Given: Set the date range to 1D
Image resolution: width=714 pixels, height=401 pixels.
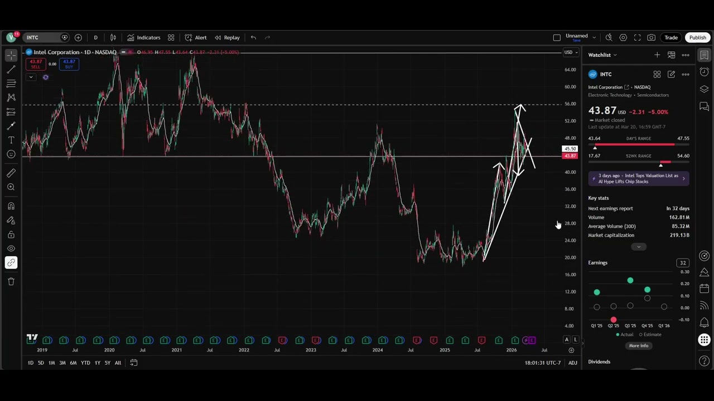Looking at the screenshot, I should (31, 363).
